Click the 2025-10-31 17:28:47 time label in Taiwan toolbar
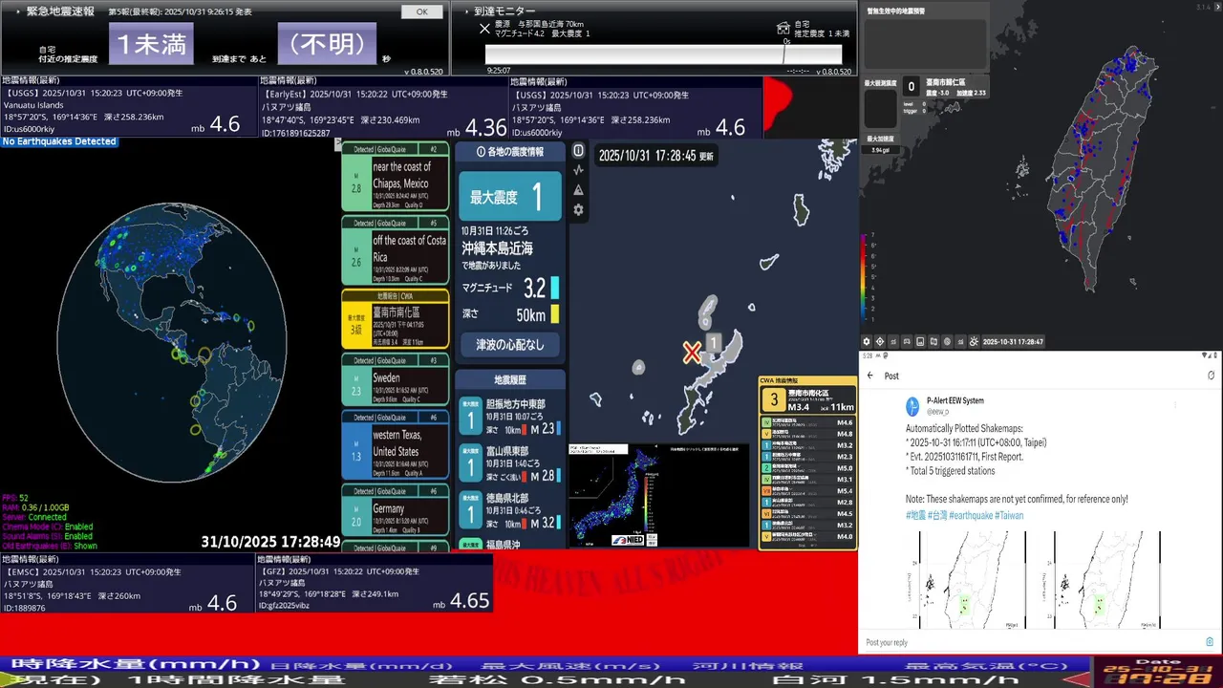Viewport: 1223px width, 688px height. 1013,341
